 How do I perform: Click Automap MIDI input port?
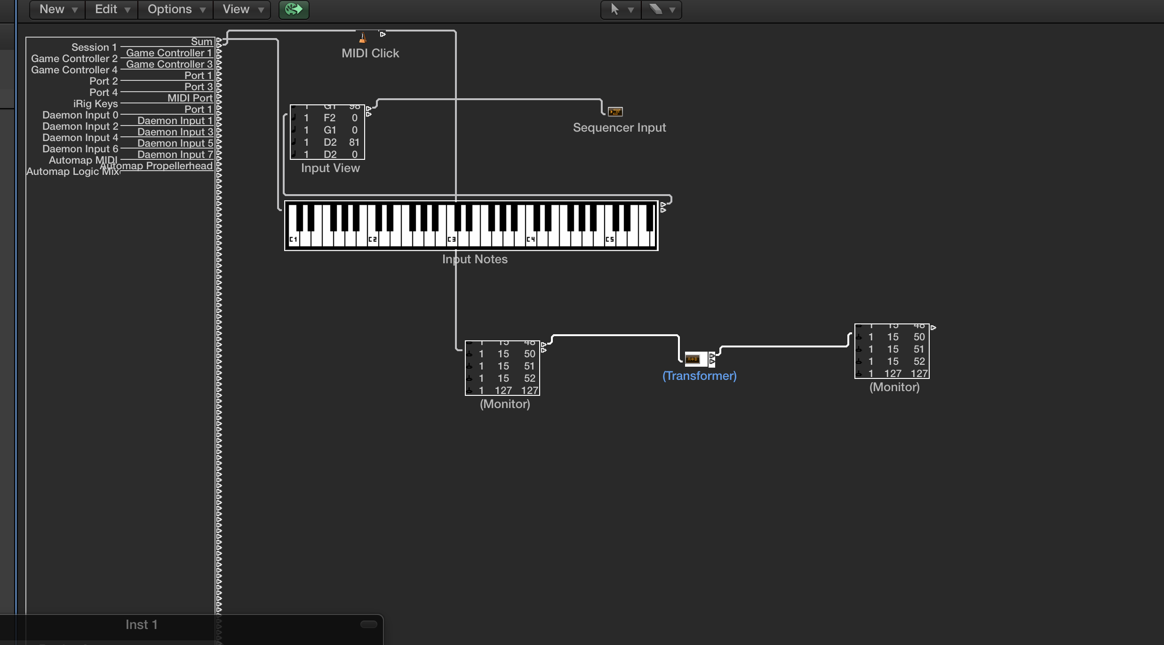[x=83, y=160]
